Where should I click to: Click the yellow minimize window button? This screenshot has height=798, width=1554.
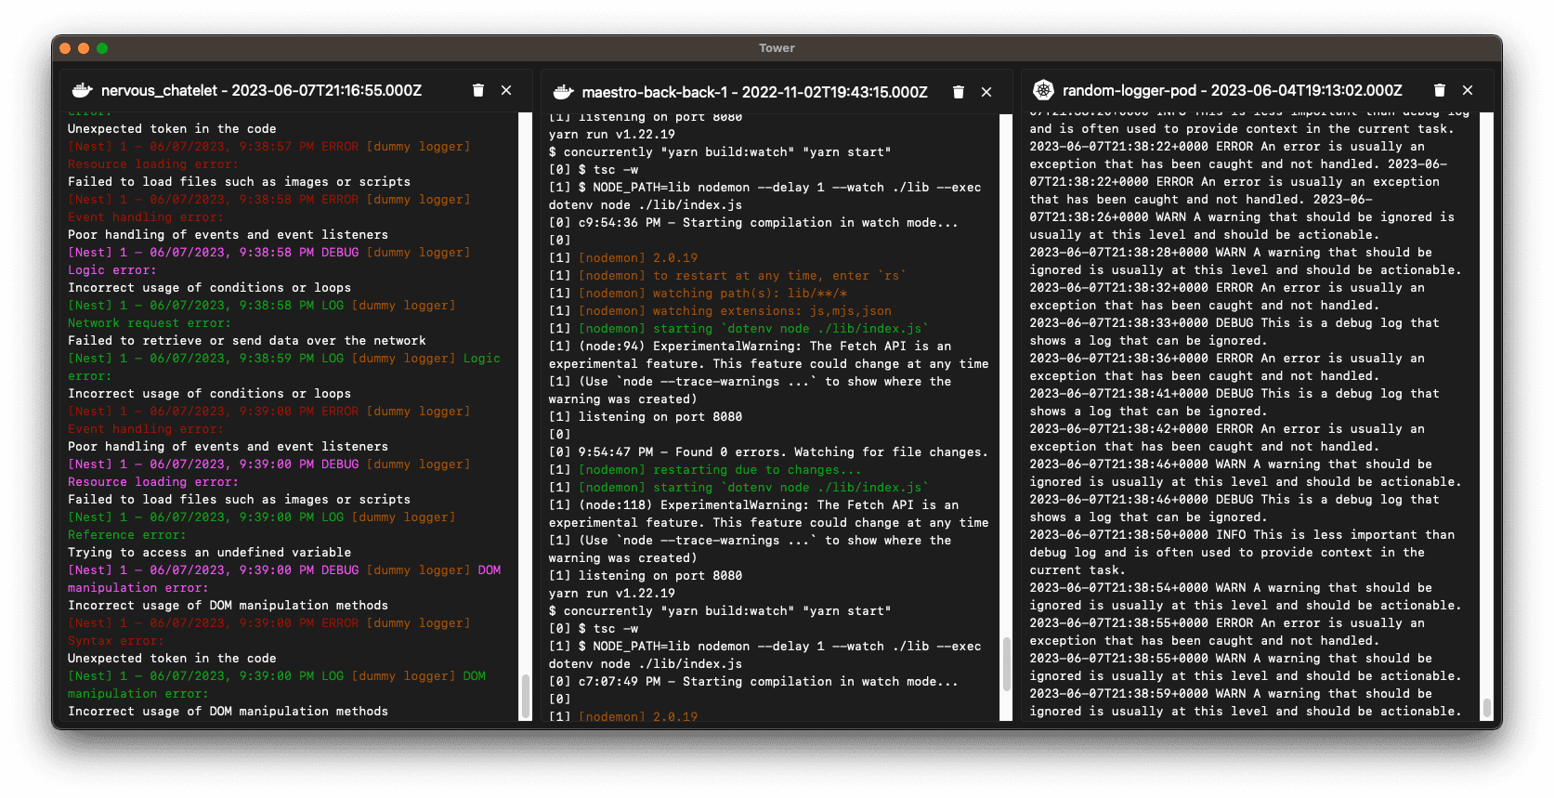click(84, 48)
